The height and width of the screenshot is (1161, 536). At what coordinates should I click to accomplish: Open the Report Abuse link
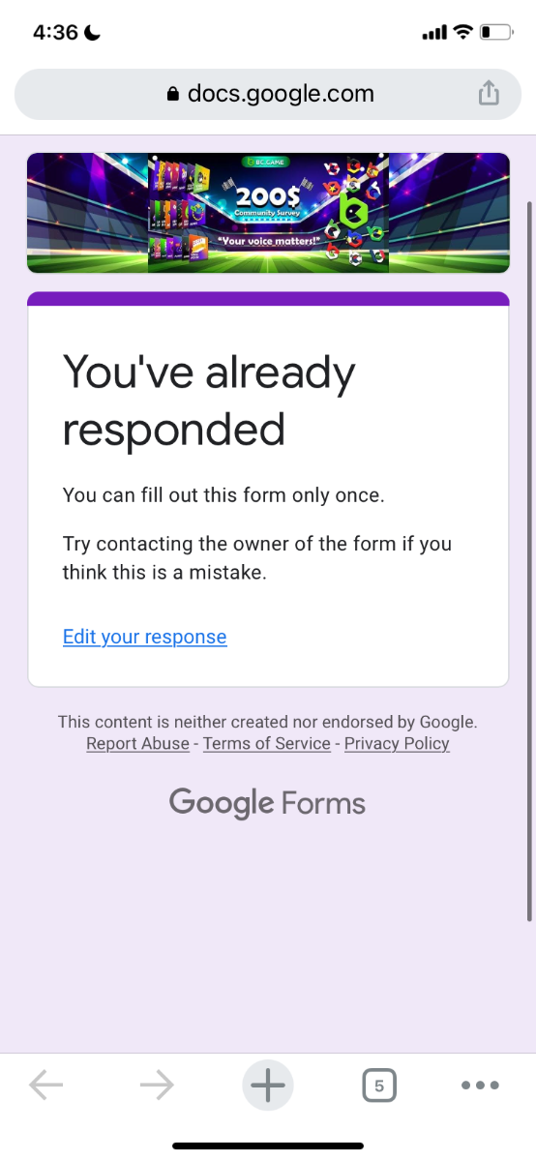click(138, 743)
